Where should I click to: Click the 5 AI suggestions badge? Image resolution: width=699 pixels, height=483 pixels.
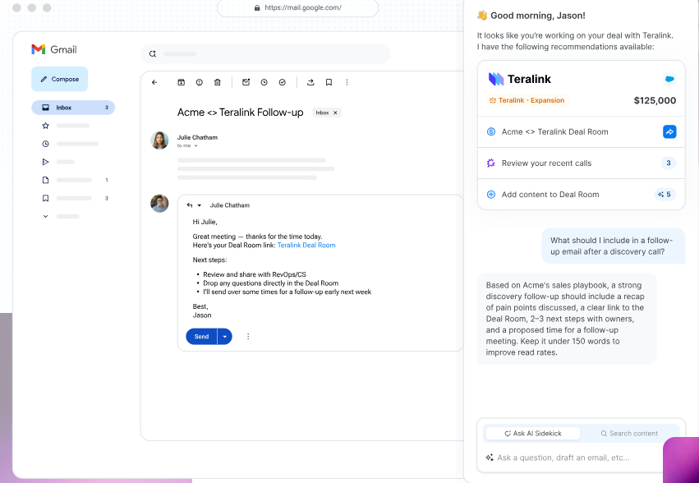665,195
